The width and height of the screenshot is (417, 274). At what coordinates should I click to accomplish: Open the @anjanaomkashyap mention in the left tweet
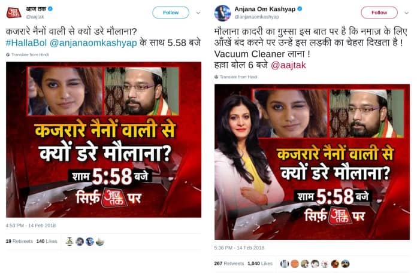93,43
